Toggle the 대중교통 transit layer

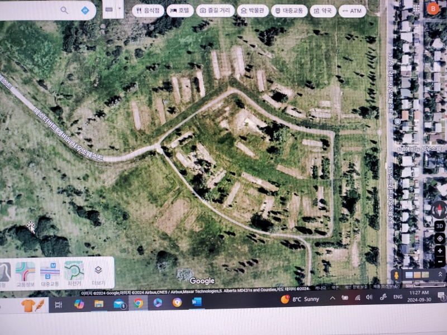click(x=49, y=274)
